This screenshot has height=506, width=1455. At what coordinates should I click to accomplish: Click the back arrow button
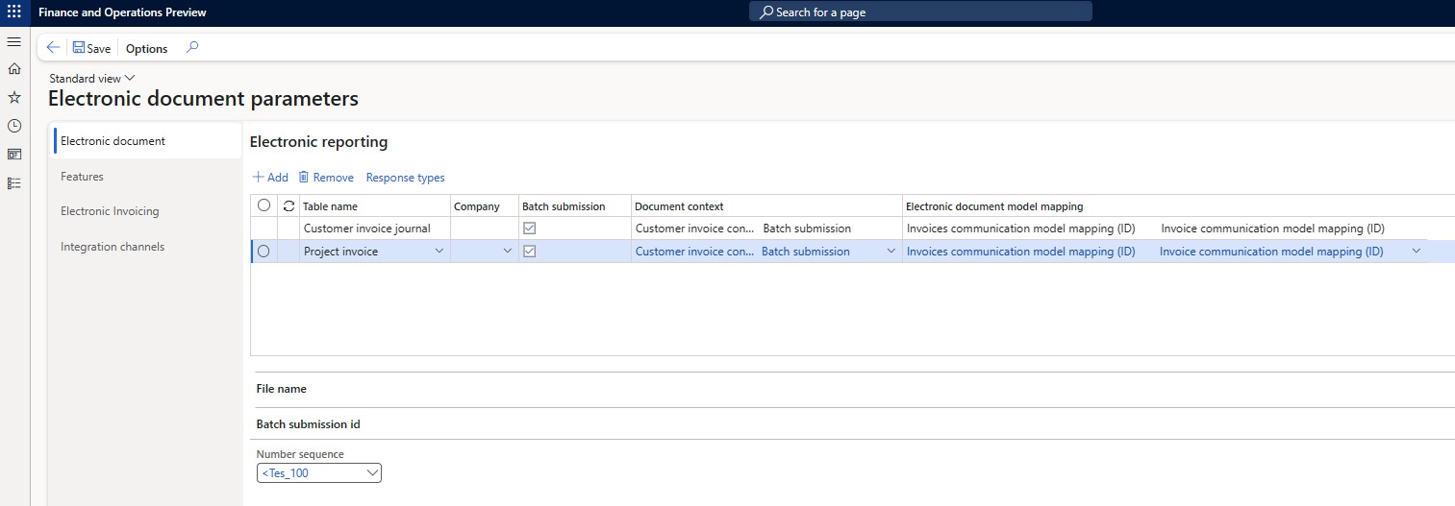tap(53, 47)
